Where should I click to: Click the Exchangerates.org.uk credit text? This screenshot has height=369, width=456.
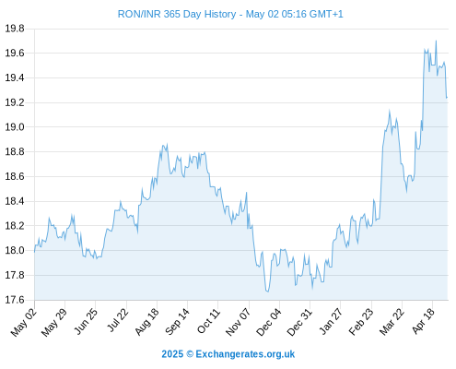coord(228,354)
